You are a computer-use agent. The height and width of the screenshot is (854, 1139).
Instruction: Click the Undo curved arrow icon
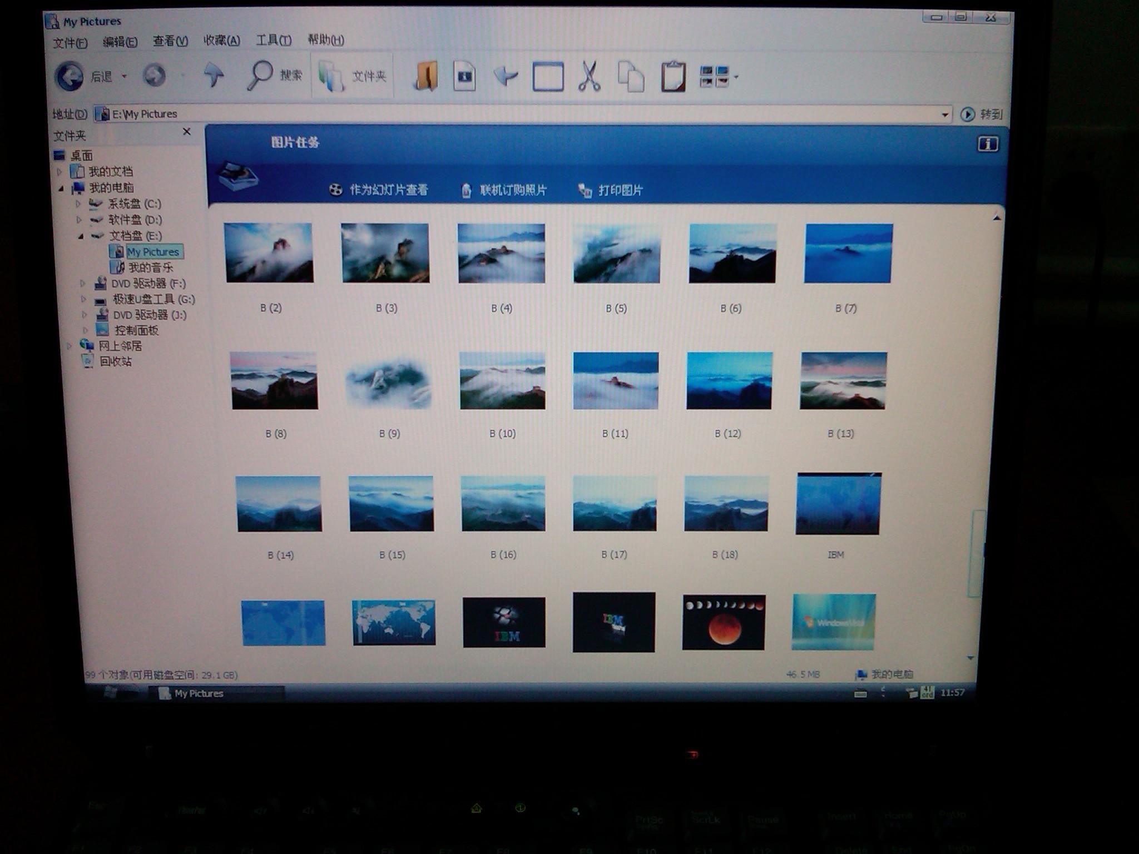tap(505, 76)
